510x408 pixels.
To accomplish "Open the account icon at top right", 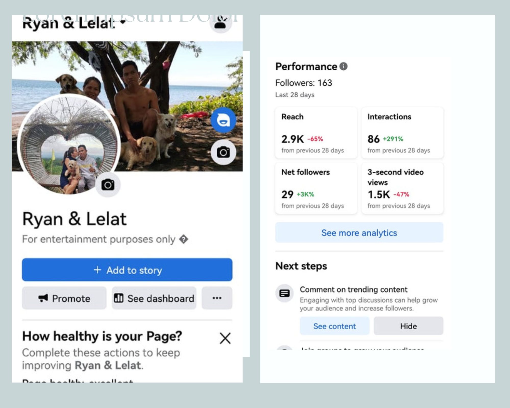I will [x=221, y=23].
